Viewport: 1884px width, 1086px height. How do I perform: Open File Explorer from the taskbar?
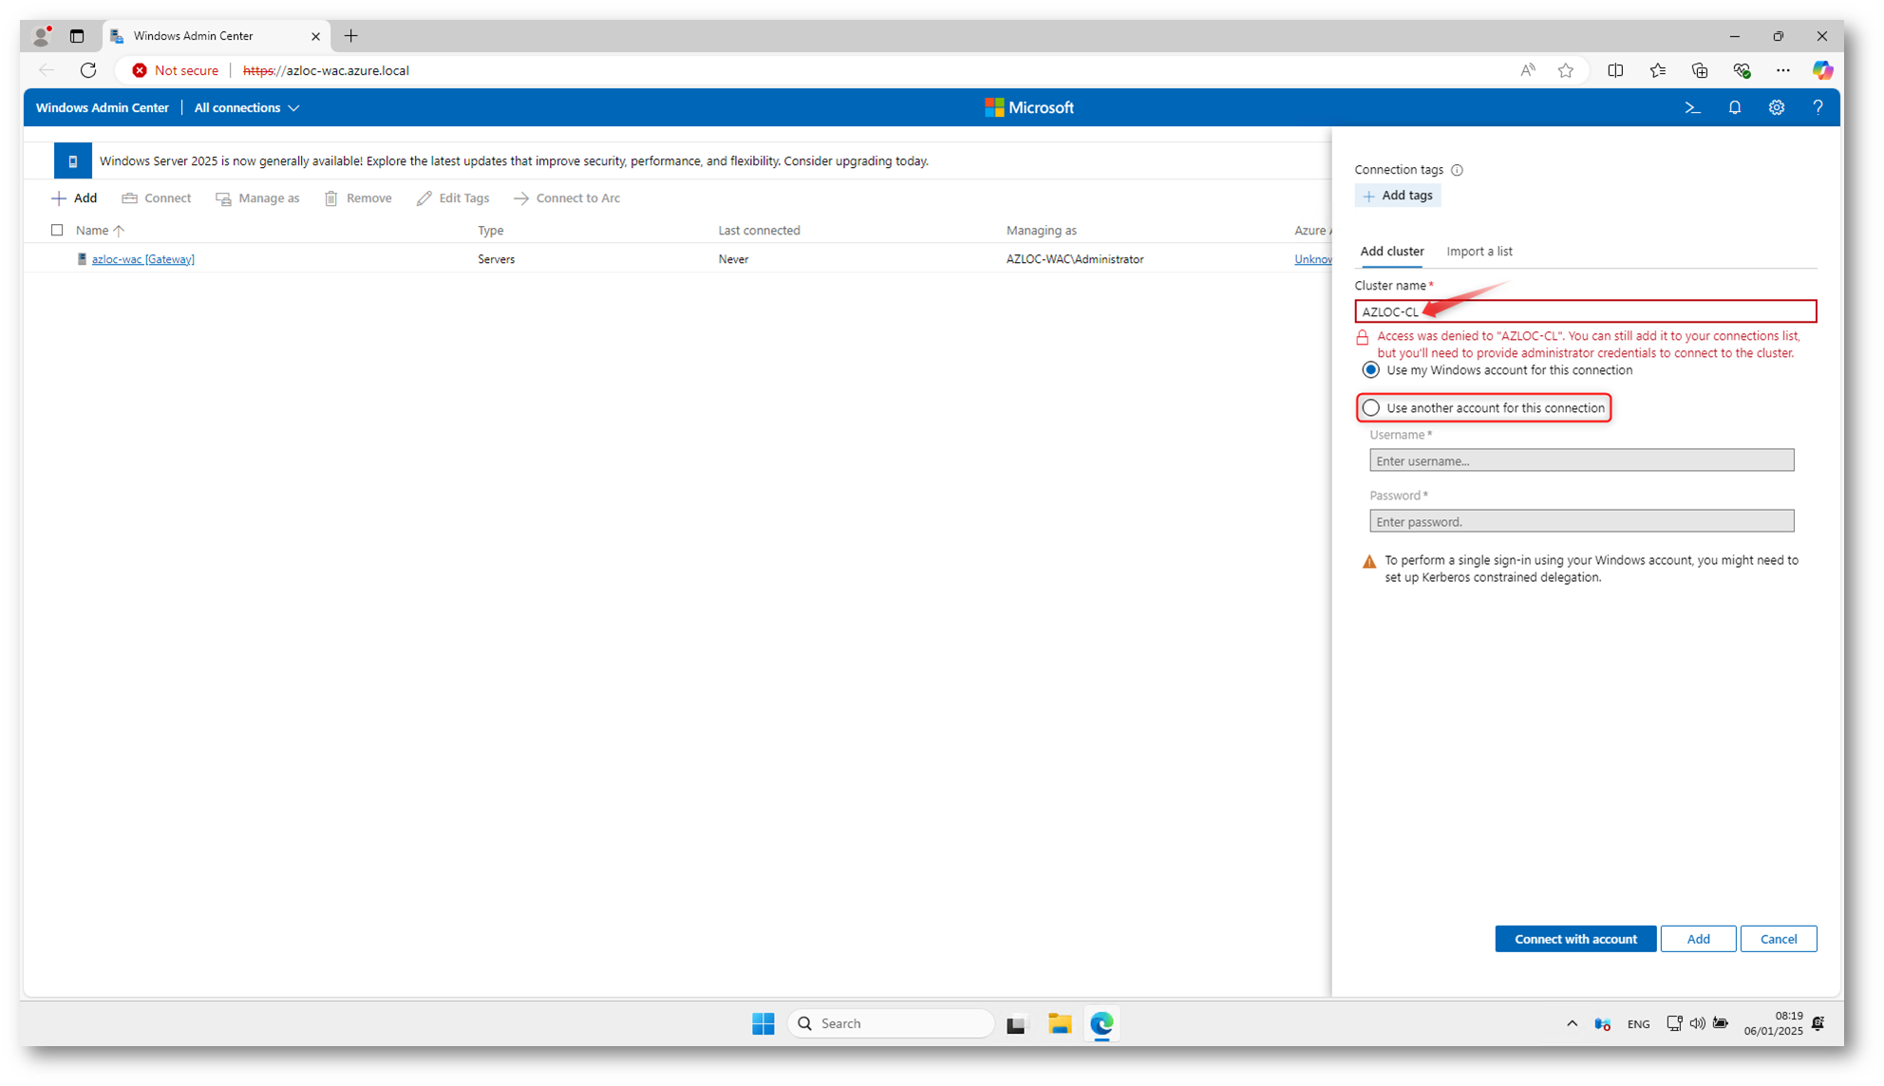[x=1060, y=1023]
